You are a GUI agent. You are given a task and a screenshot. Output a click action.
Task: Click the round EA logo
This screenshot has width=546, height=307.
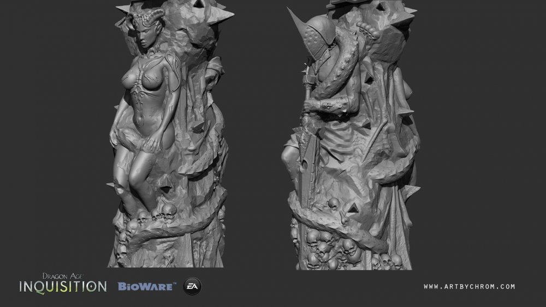coord(192,285)
